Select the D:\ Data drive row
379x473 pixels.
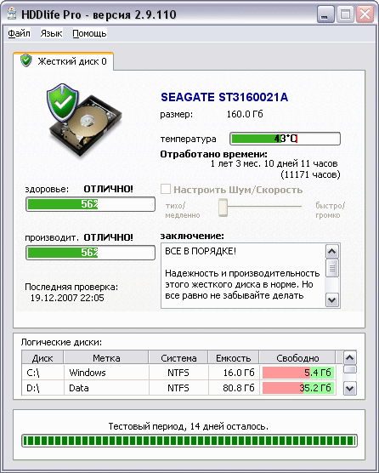179,388
